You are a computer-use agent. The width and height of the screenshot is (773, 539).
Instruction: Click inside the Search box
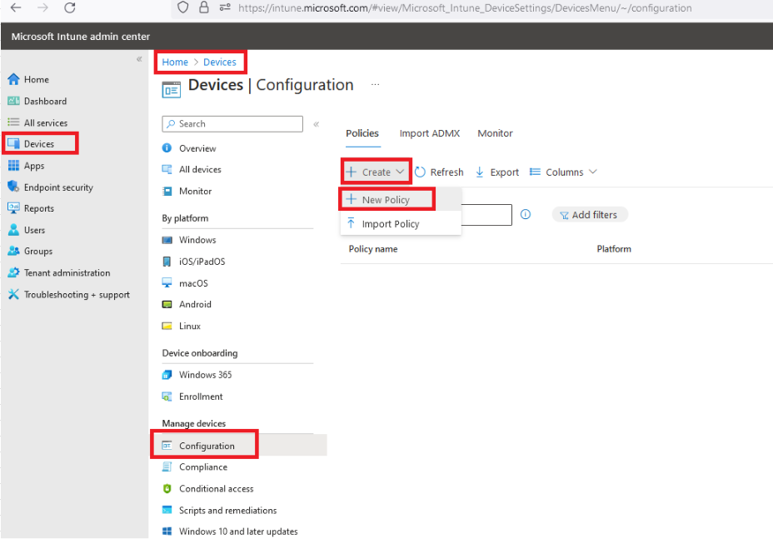click(232, 123)
